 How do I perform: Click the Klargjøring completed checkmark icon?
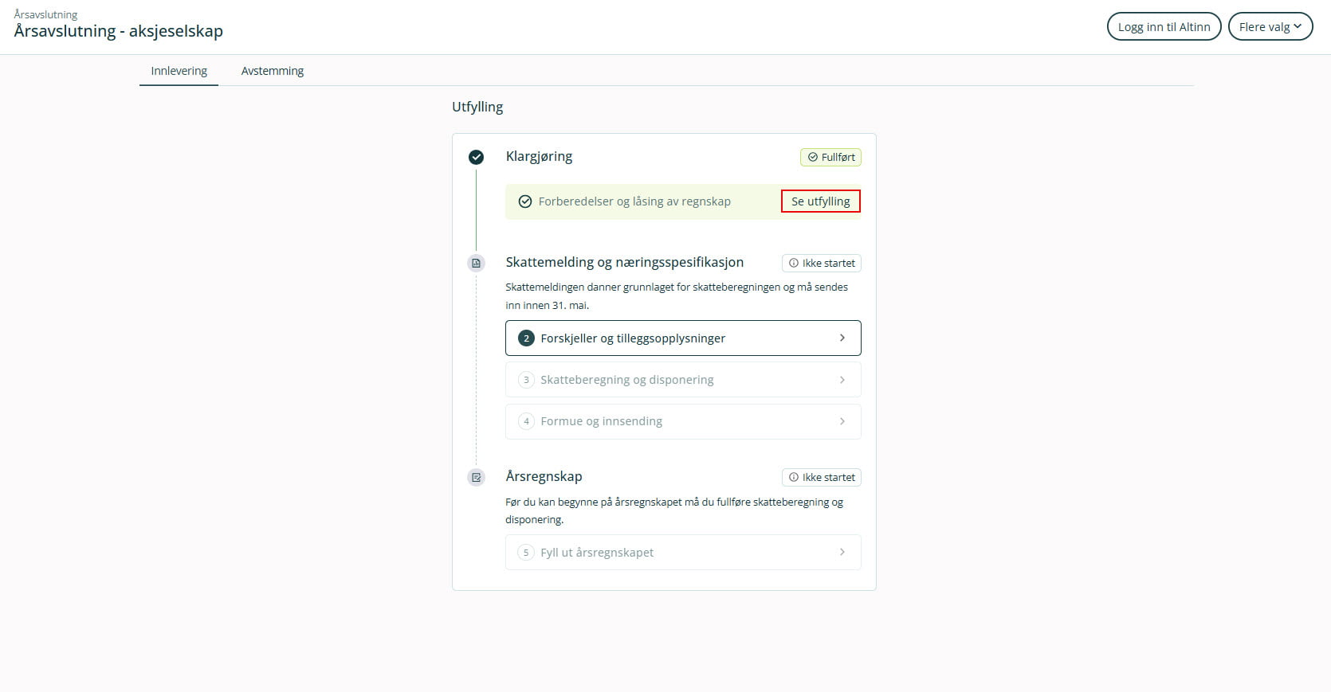pyautogui.click(x=476, y=157)
